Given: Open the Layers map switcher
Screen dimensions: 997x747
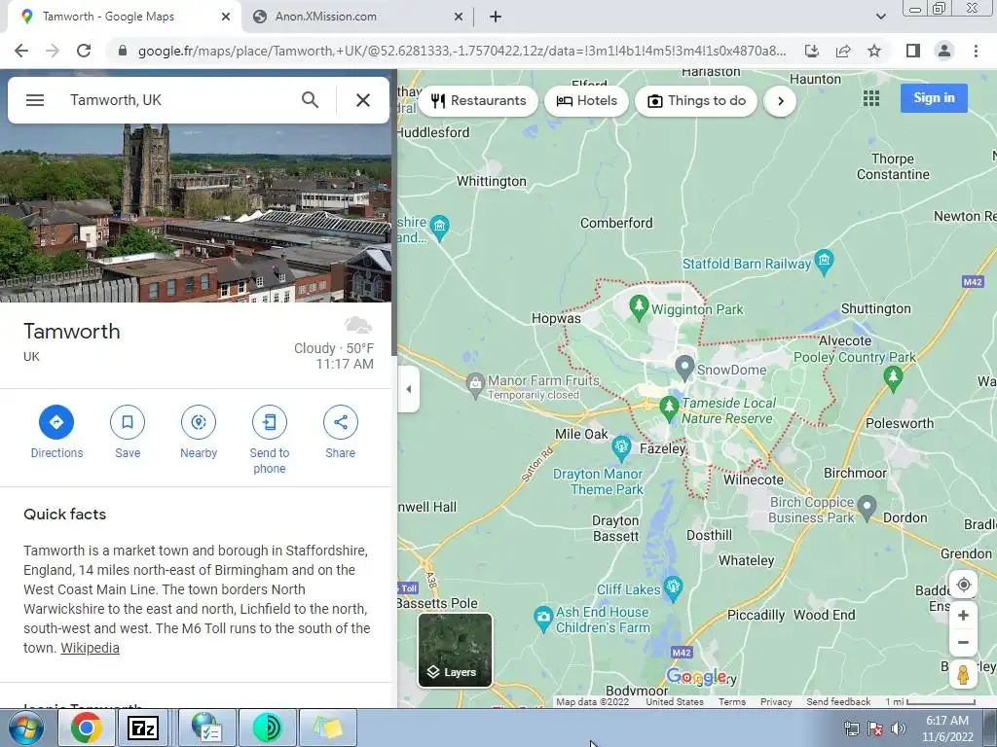Looking at the screenshot, I should pos(455,650).
